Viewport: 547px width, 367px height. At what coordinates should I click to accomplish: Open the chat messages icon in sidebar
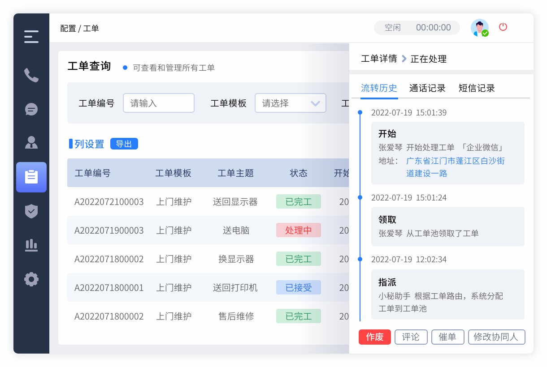[x=31, y=109]
